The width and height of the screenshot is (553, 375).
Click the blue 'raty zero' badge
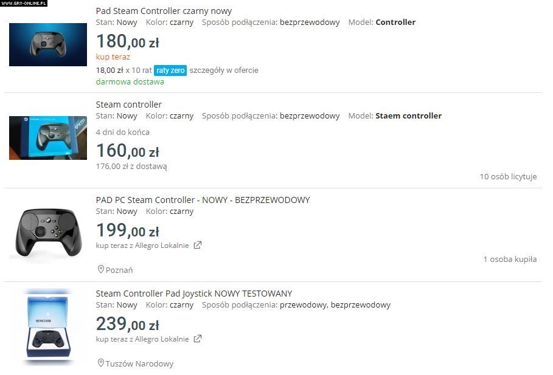point(170,71)
